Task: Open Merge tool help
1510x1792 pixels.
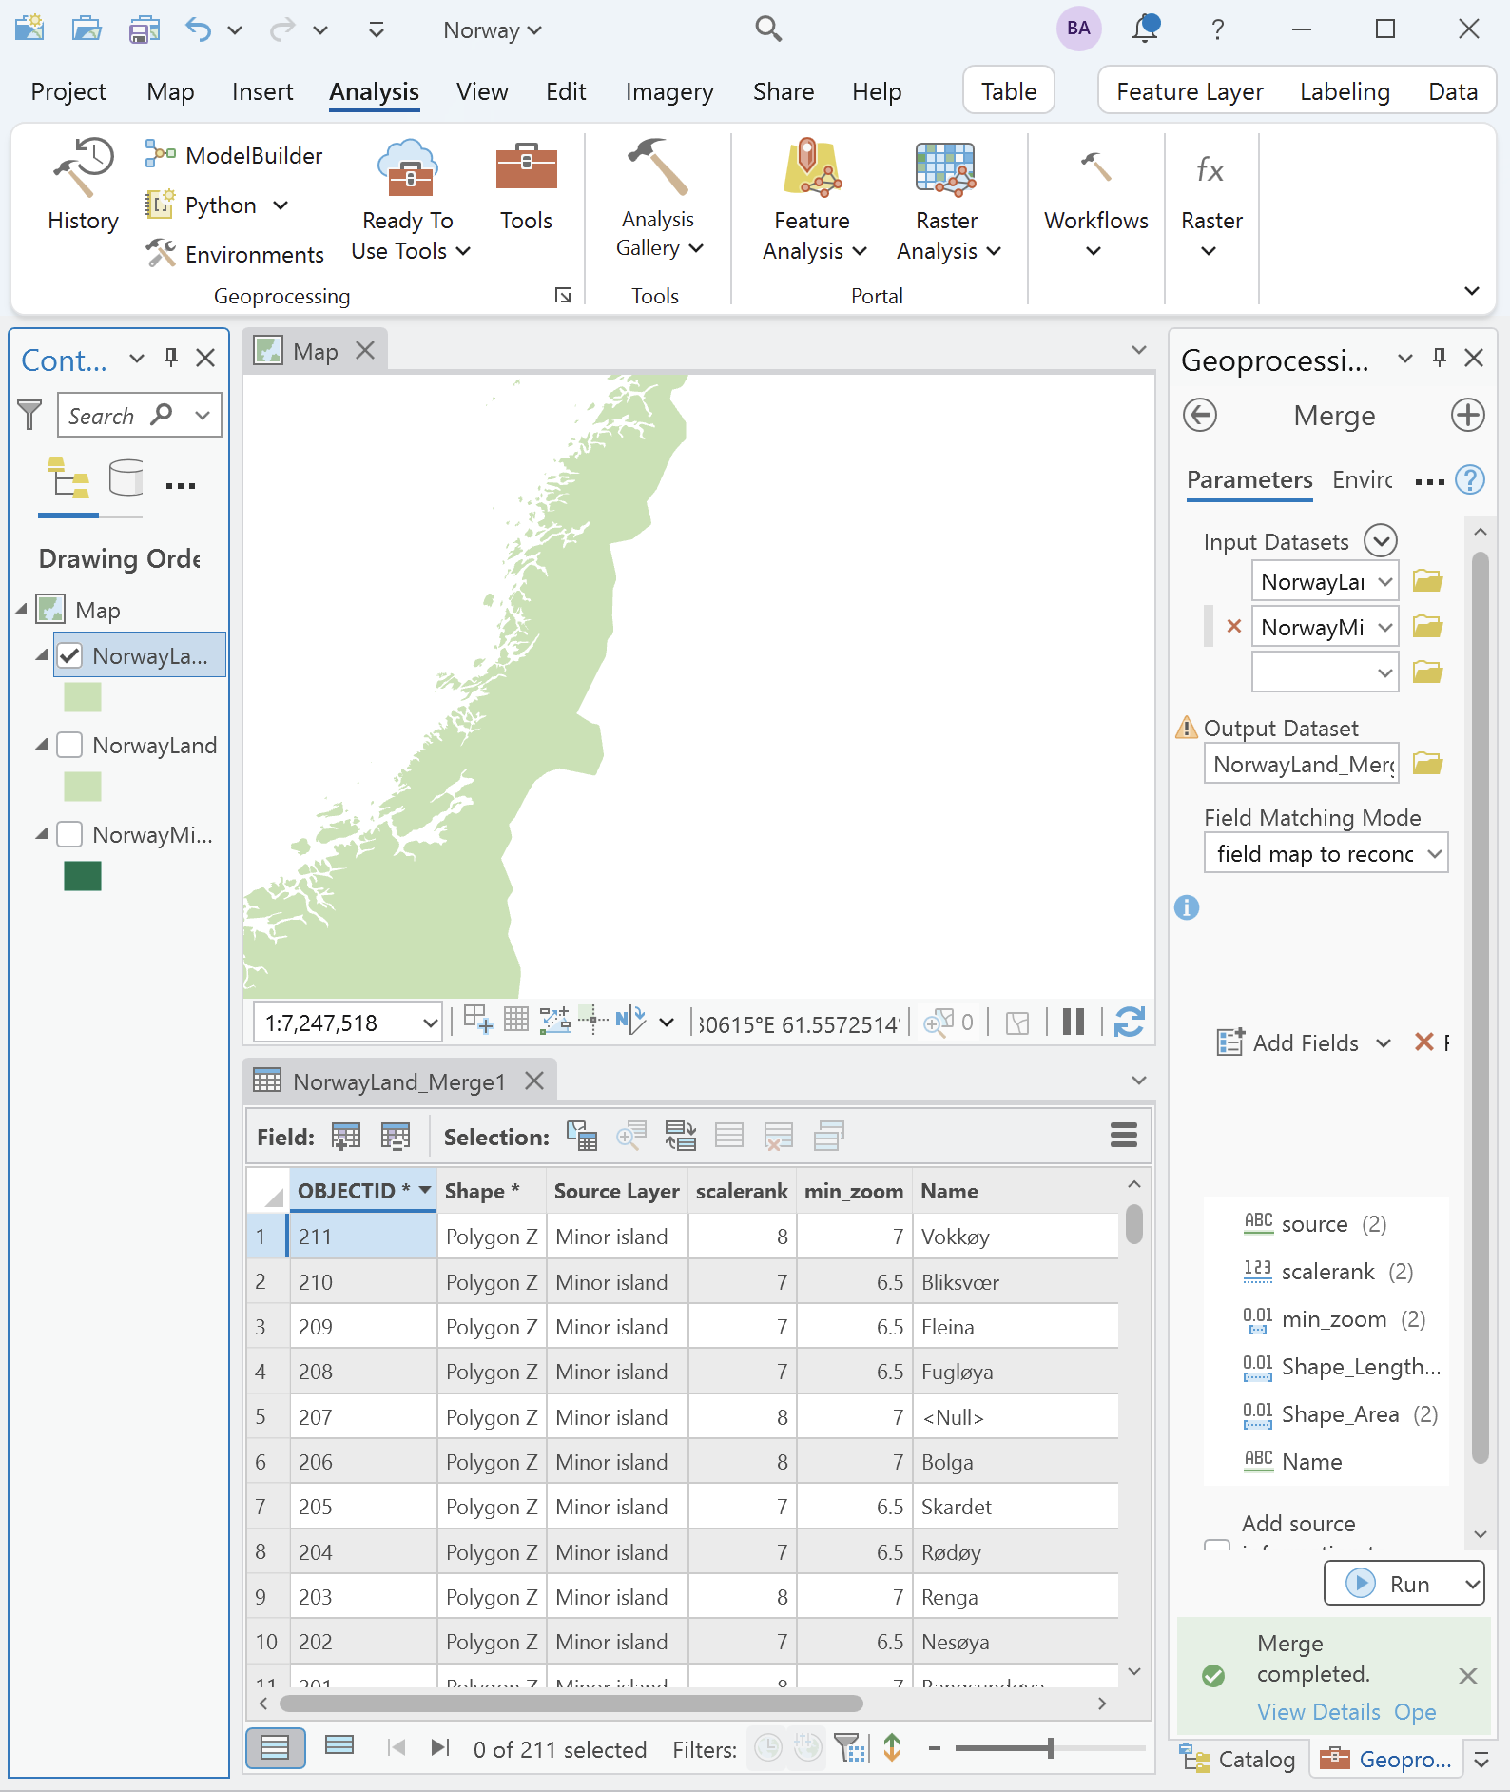Action: click(x=1470, y=480)
